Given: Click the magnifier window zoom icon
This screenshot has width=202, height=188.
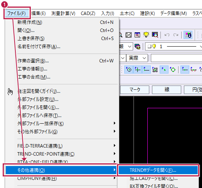Looking at the screenshot, I should [x=137, y=35].
